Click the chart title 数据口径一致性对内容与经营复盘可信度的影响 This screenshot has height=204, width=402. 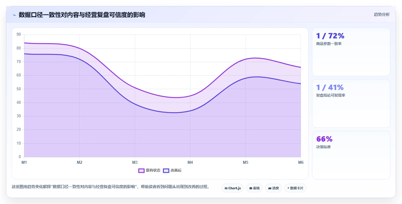(x=82, y=15)
